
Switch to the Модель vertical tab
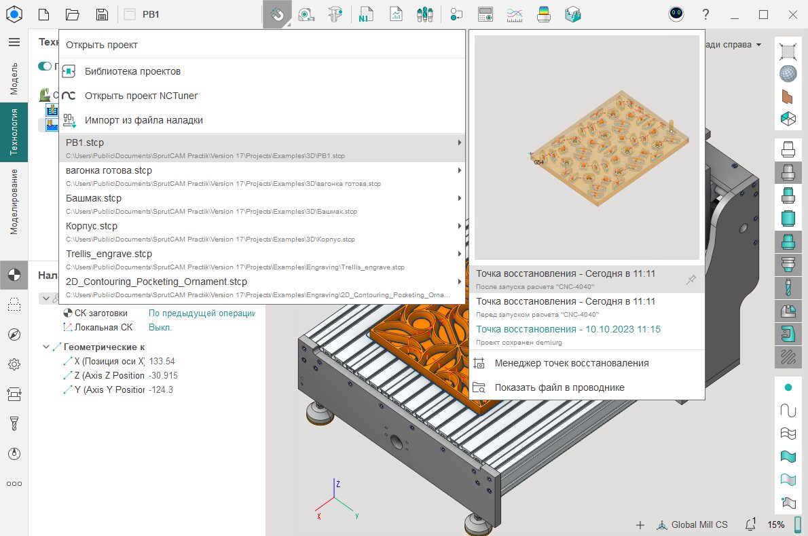(x=14, y=79)
